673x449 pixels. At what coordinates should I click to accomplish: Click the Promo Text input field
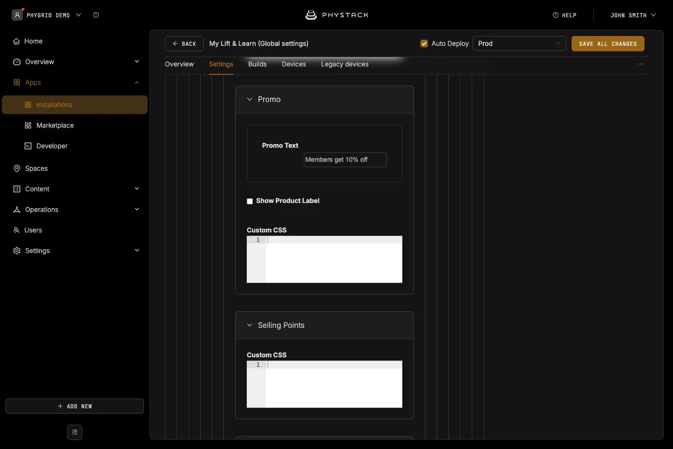click(x=345, y=159)
